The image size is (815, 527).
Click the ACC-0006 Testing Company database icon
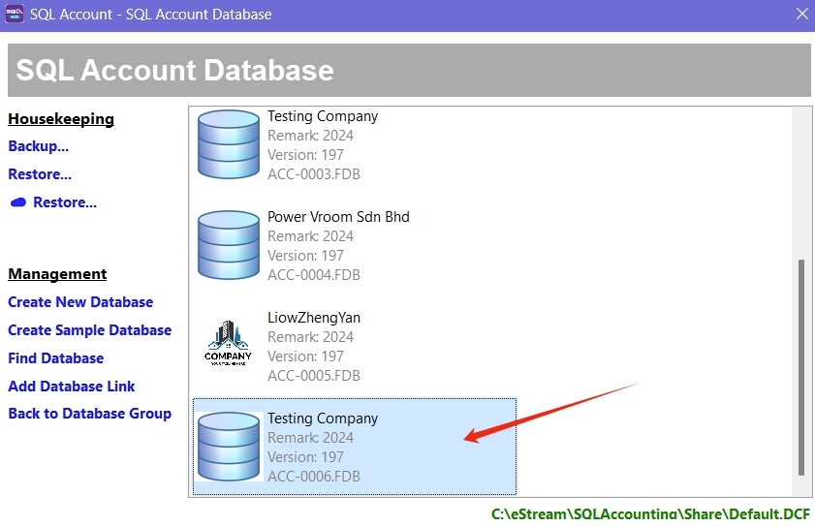(x=229, y=447)
